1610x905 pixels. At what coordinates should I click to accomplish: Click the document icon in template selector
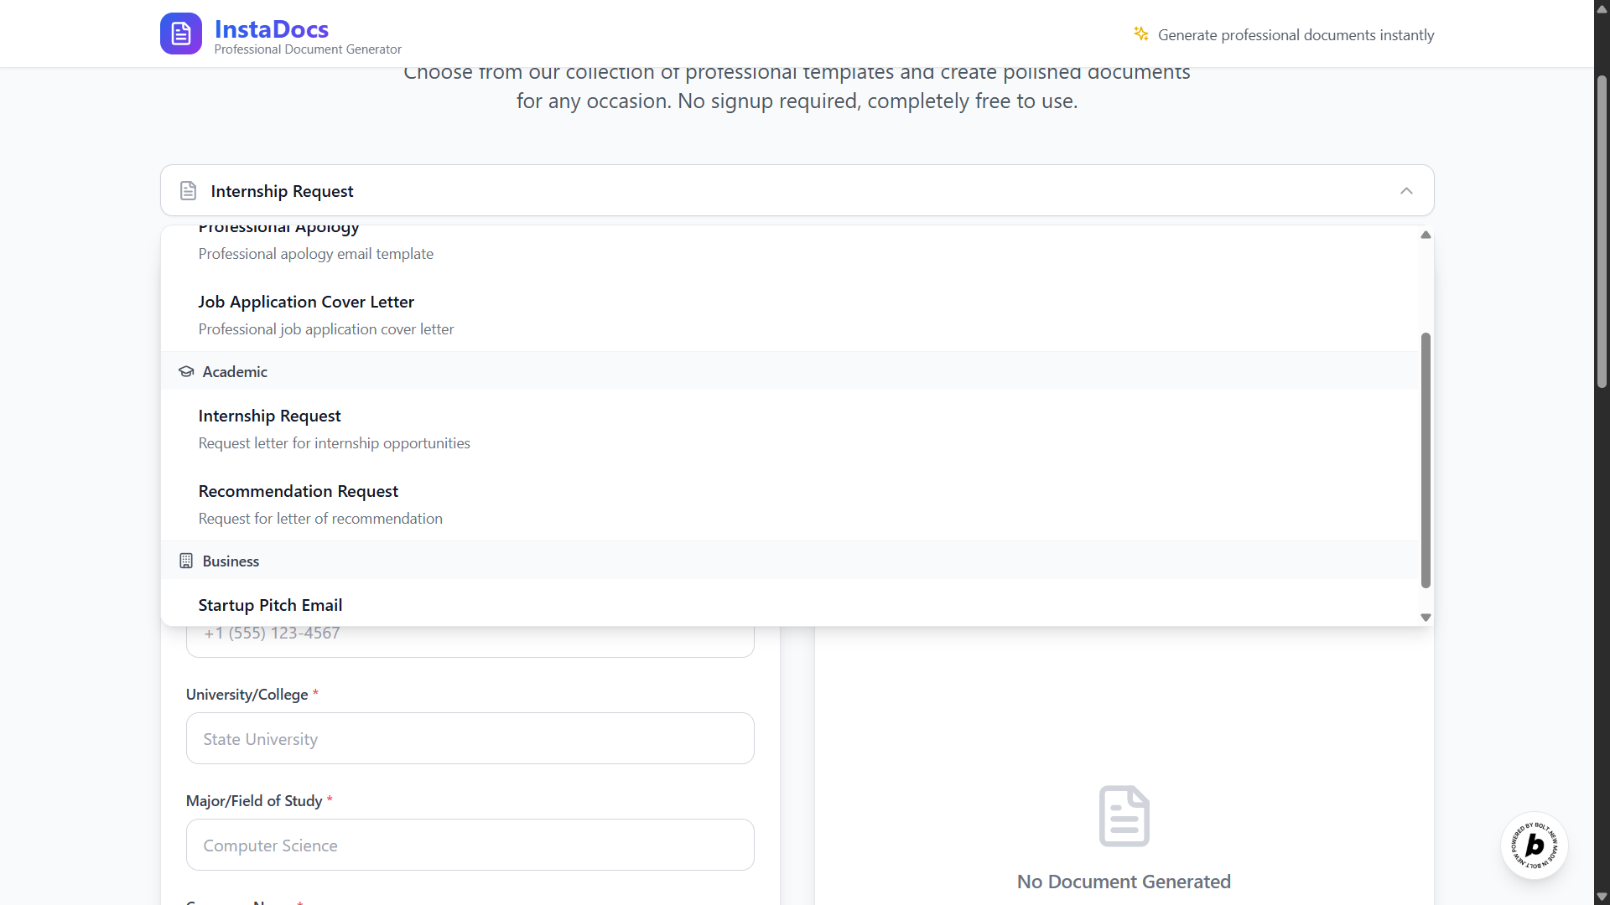[x=189, y=191]
